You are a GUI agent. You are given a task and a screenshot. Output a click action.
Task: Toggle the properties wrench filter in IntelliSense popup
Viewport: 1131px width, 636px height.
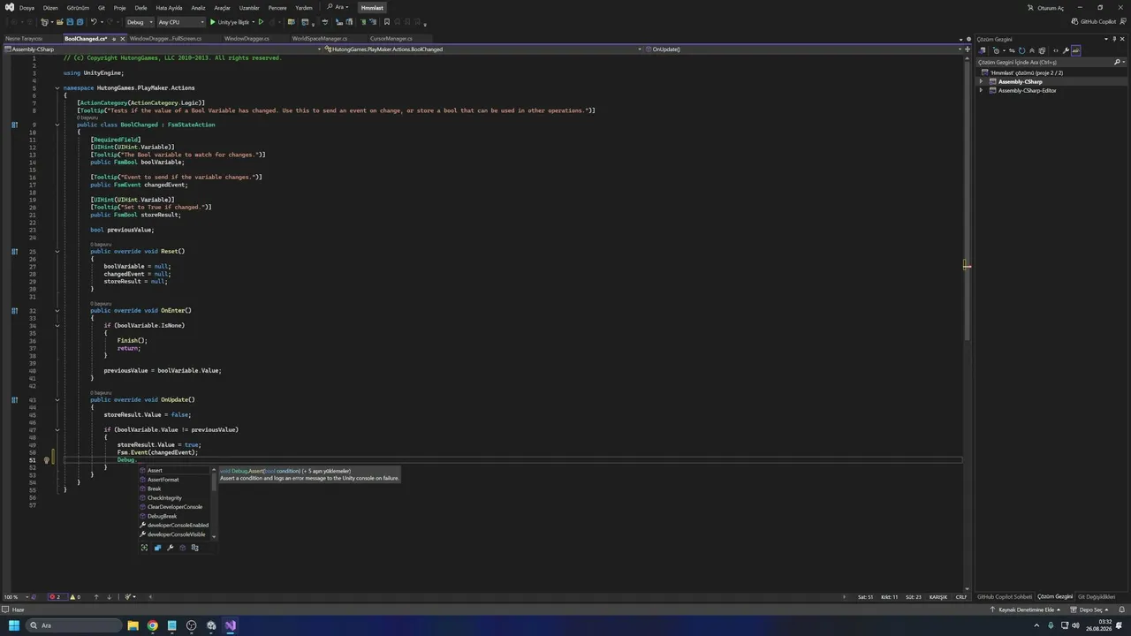(x=170, y=548)
